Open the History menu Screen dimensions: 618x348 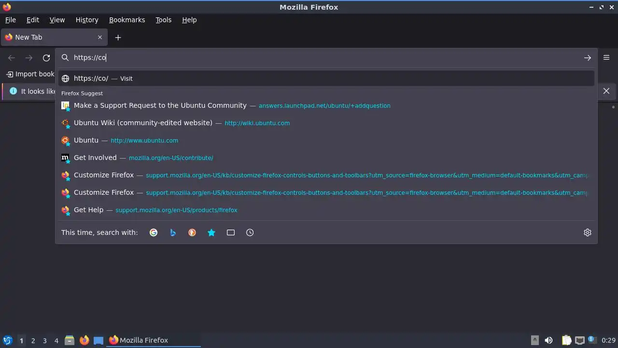(x=87, y=20)
